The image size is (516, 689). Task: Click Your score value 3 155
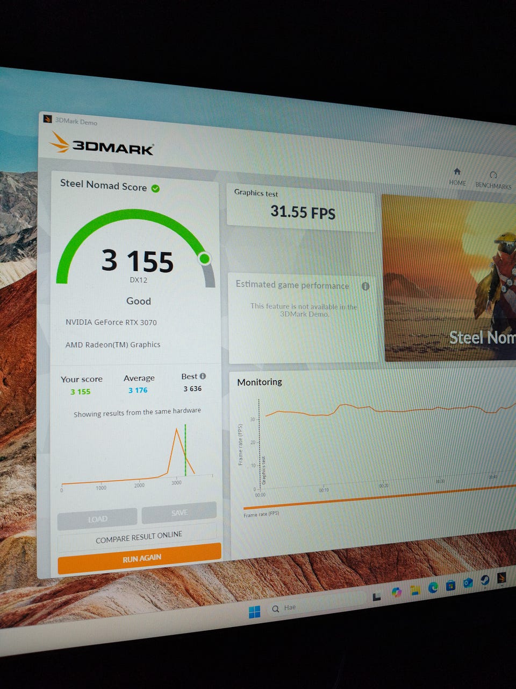(81, 392)
